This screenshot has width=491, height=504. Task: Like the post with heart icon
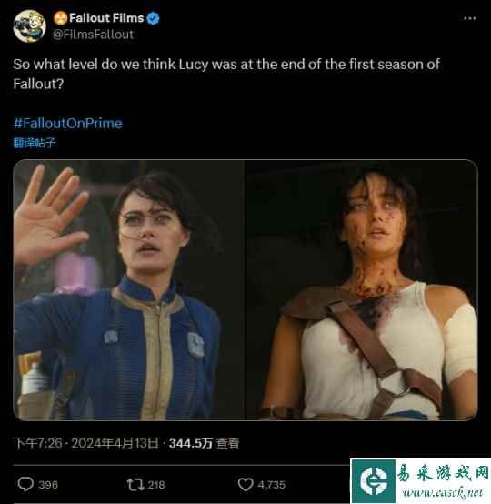[245, 484]
